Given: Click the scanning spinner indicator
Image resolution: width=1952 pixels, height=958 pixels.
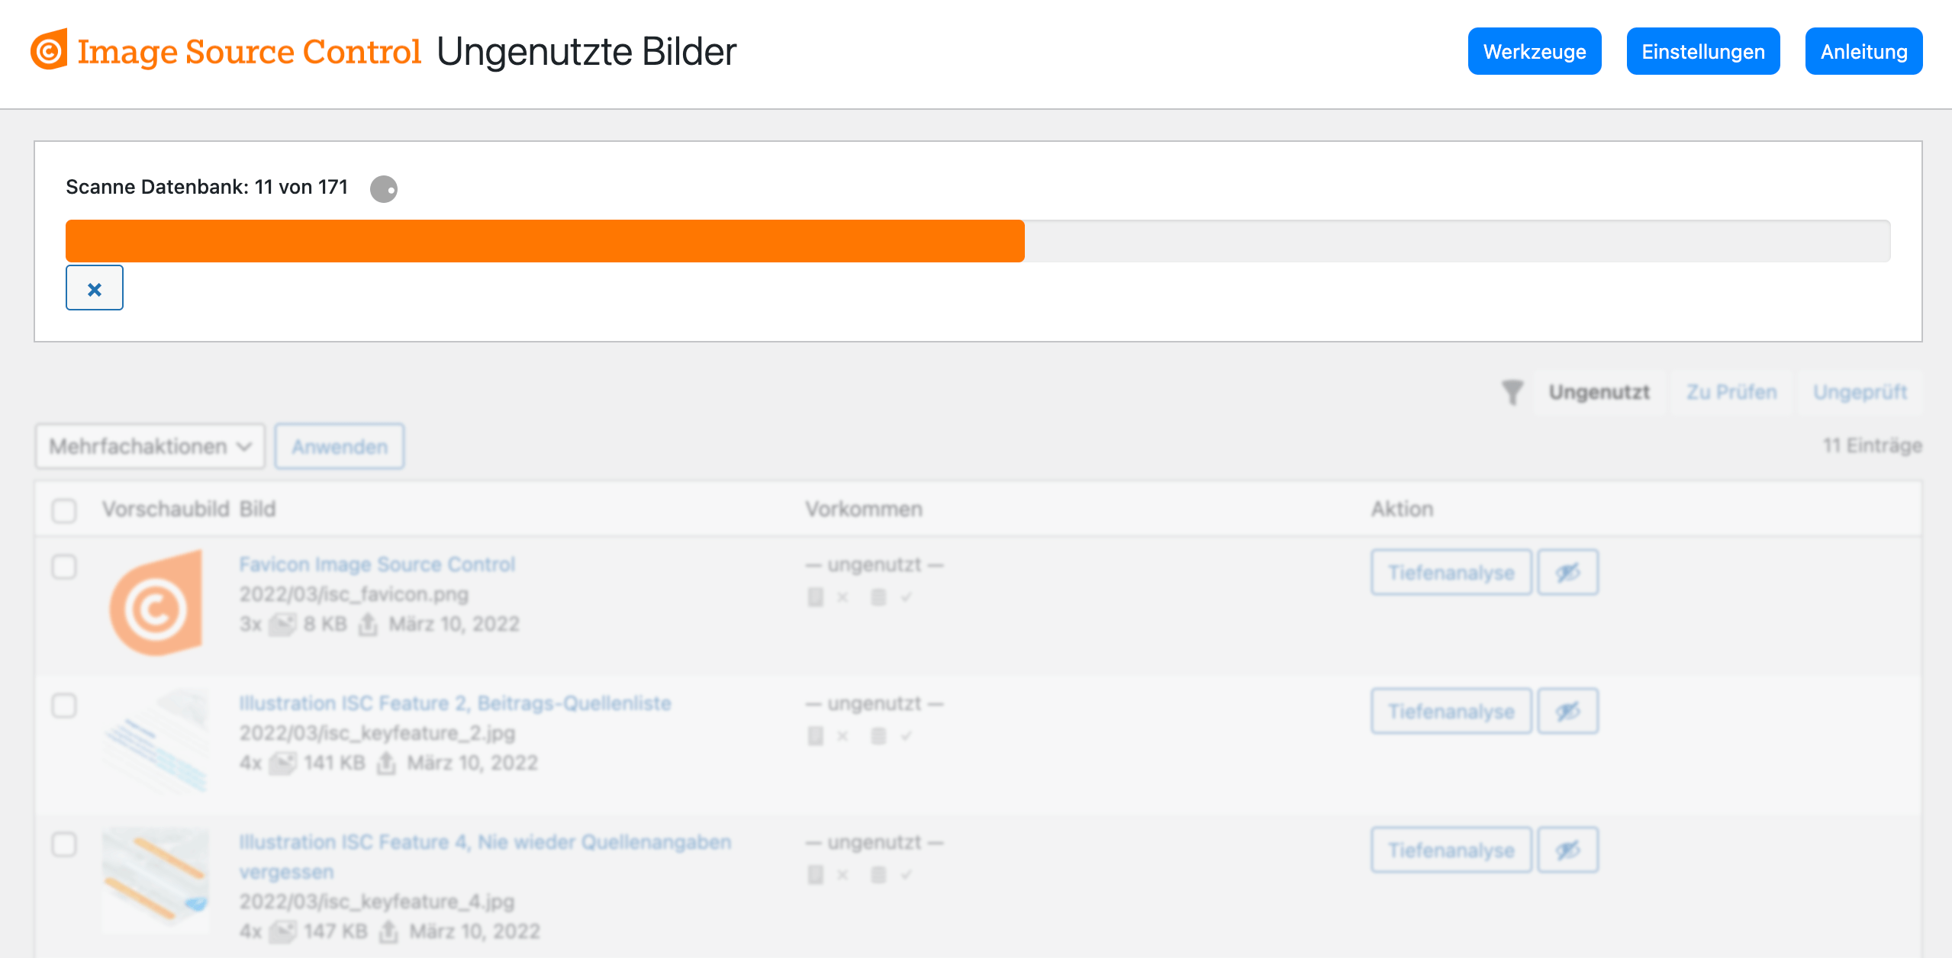Looking at the screenshot, I should [x=383, y=188].
